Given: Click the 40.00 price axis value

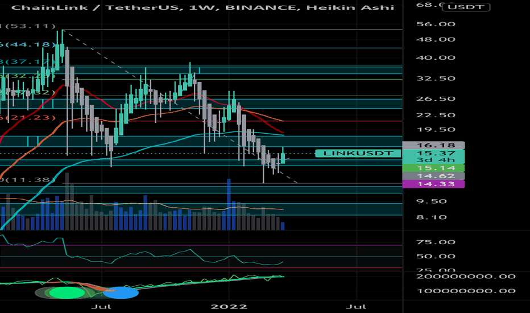Looking at the screenshot, I should 436,57.
